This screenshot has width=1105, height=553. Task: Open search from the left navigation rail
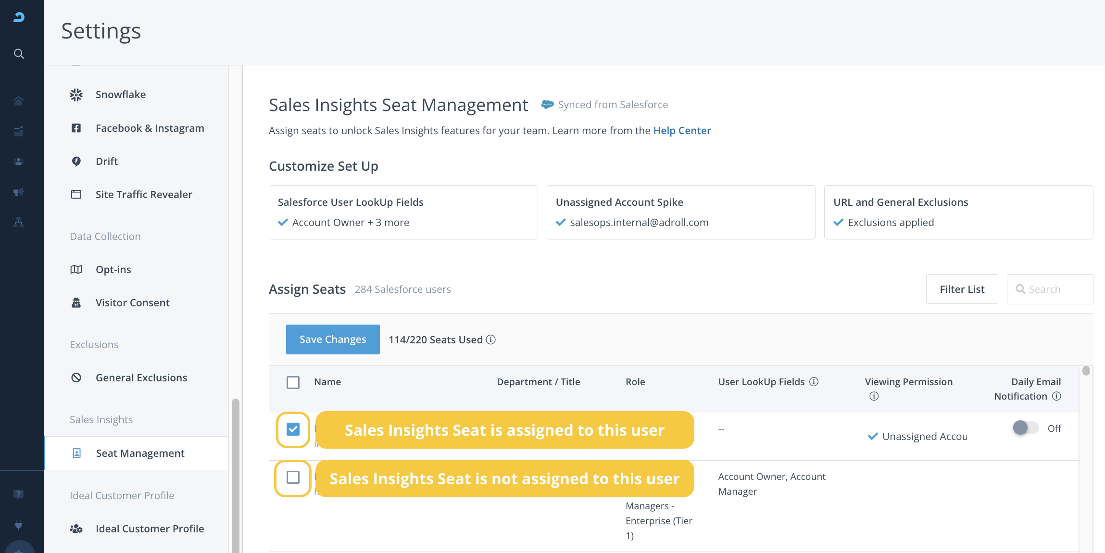pyautogui.click(x=19, y=53)
